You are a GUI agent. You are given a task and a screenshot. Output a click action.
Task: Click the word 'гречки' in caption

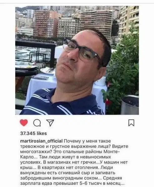click(89, 162)
